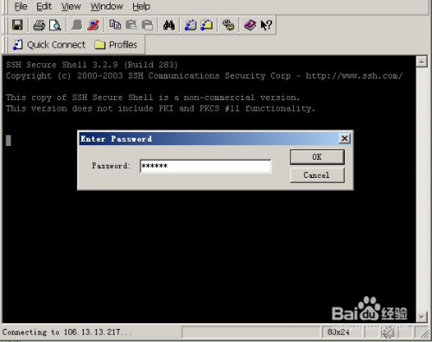Open the Edit menu
Screen dimensions: 432x342
click(x=44, y=6)
